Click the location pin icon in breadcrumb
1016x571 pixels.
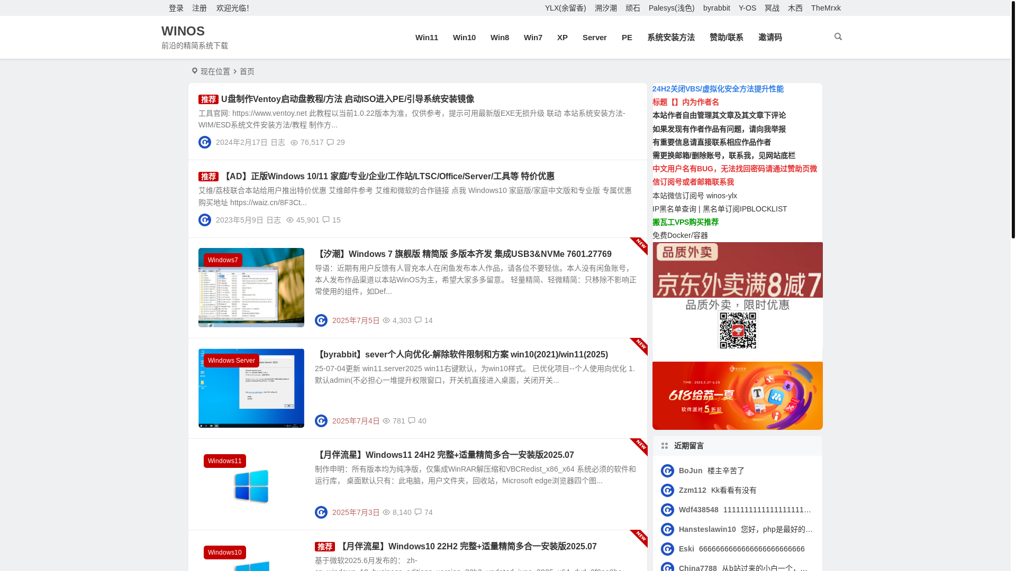click(194, 71)
